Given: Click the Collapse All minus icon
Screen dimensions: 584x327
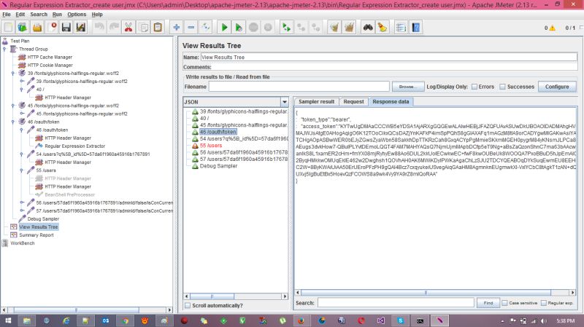Looking at the screenshot, I should click(x=191, y=27).
